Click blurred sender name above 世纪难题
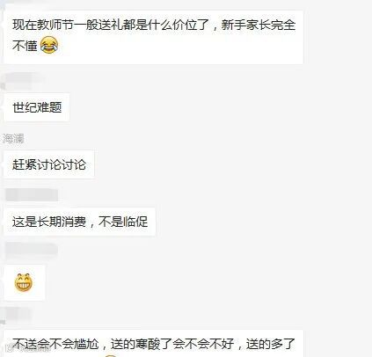This screenshot has width=372, height=357. 24,80
